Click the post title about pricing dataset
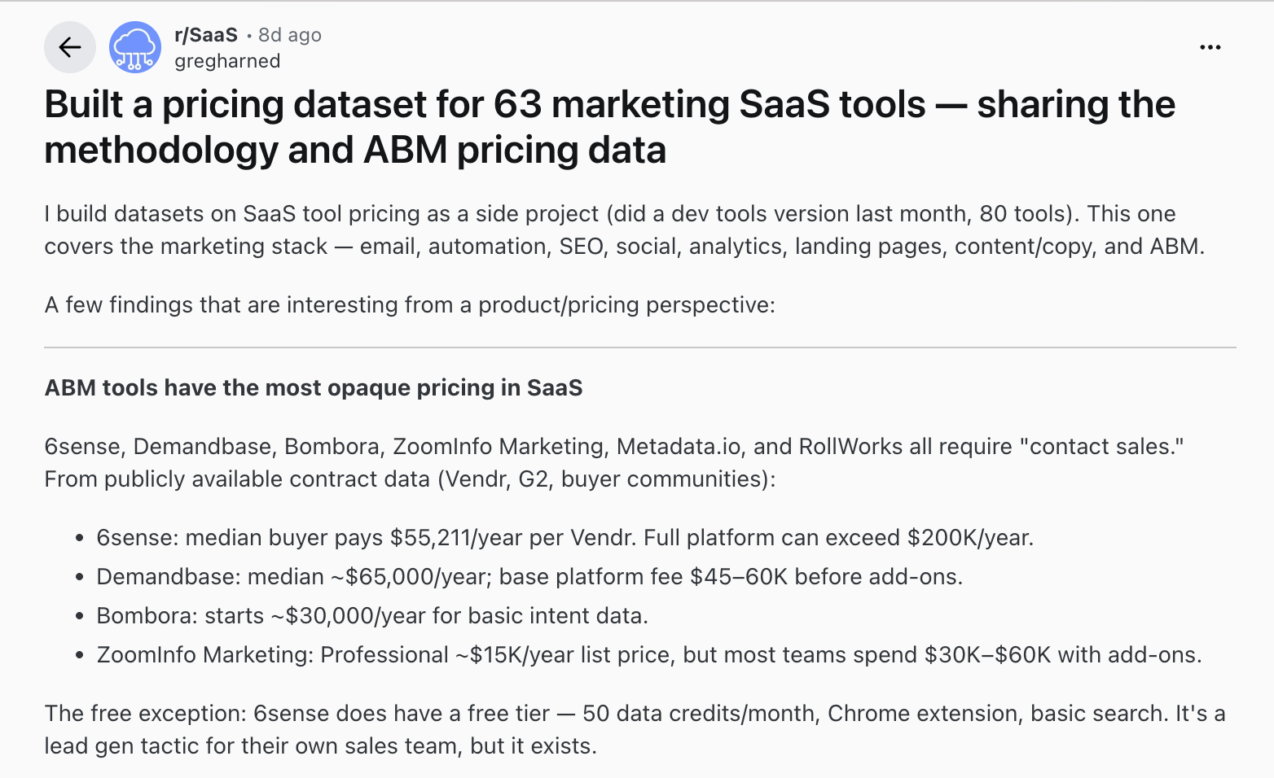The image size is (1274, 778). click(x=609, y=127)
